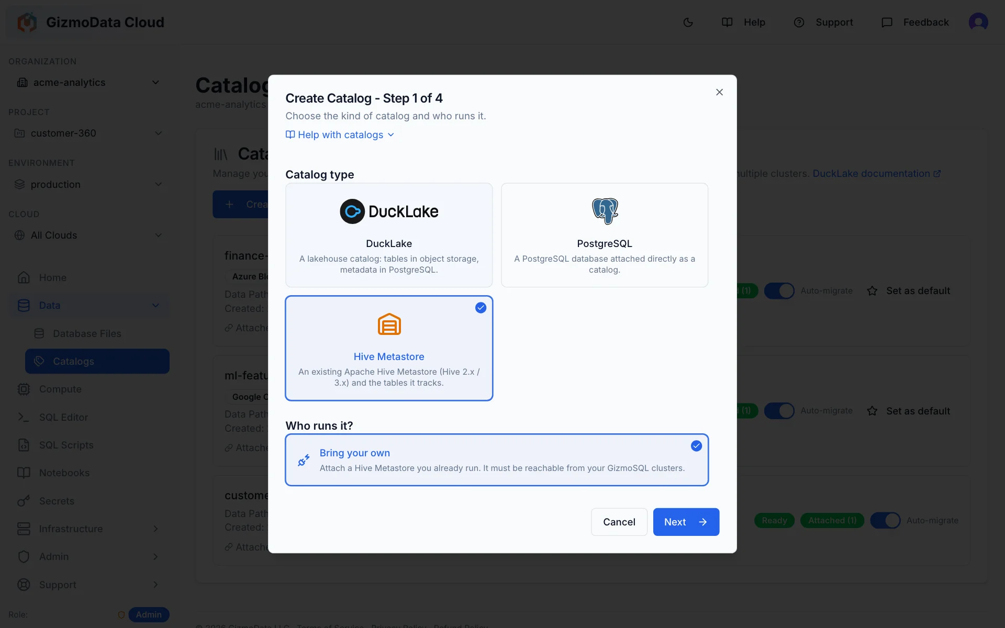Click SQL Editor prompt icon
The width and height of the screenshot is (1005, 628).
click(x=24, y=417)
